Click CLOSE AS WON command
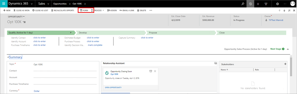 21,10
